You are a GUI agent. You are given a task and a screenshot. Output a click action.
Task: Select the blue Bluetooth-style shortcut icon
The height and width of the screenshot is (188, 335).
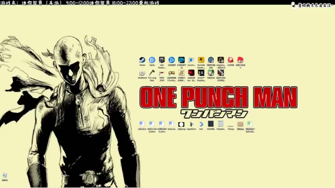[x=201, y=124]
